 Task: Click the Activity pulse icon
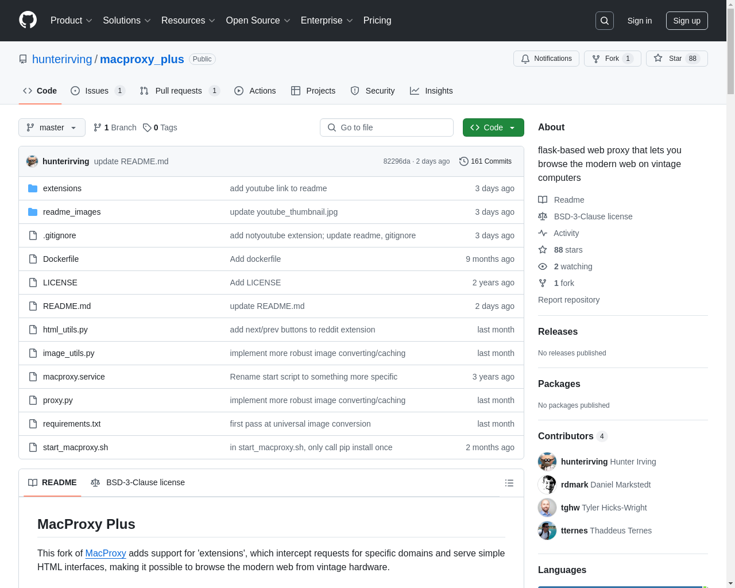[x=543, y=233]
